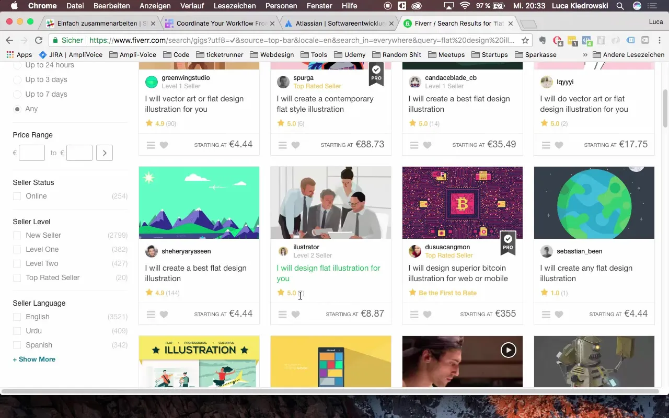Screen dimensions: 669x418
Task: Favorite the sheheryaryaseen gig with heart icon
Action: click(164, 314)
